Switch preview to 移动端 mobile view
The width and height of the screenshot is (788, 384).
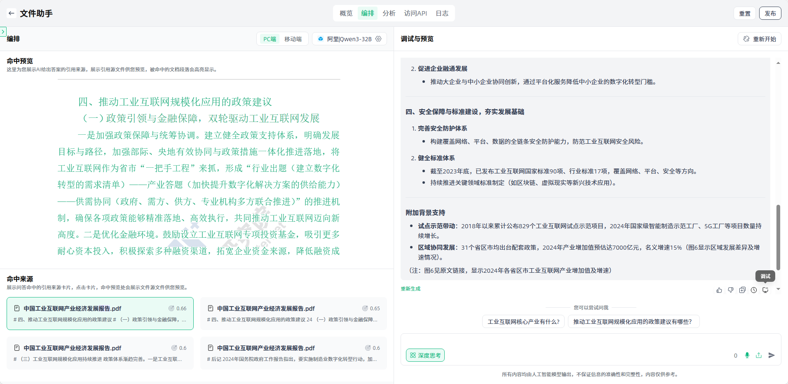pyautogui.click(x=293, y=39)
